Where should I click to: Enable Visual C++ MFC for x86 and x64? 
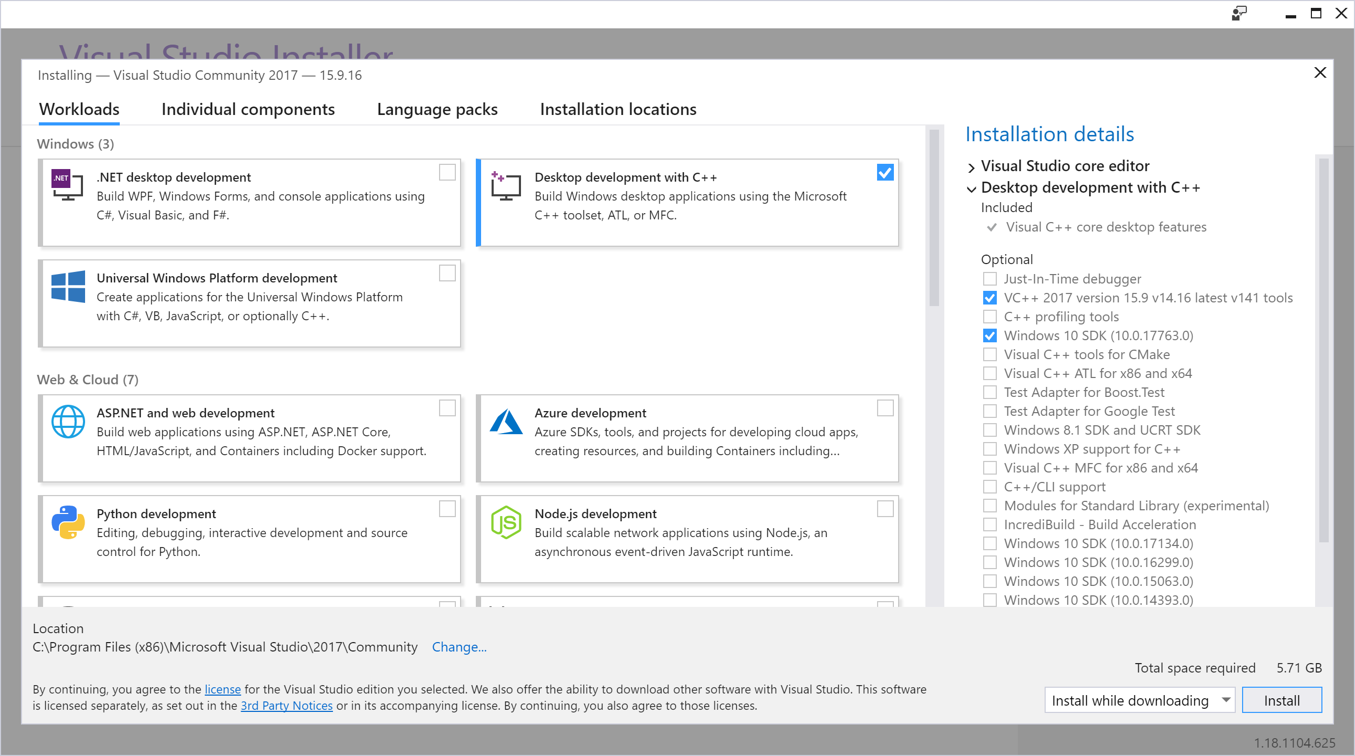click(x=989, y=468)
